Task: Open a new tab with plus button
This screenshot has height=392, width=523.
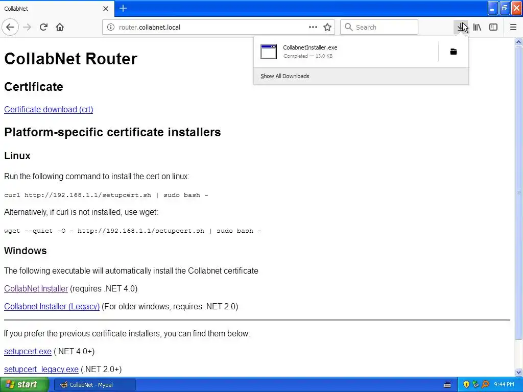Action: [123, 8]
